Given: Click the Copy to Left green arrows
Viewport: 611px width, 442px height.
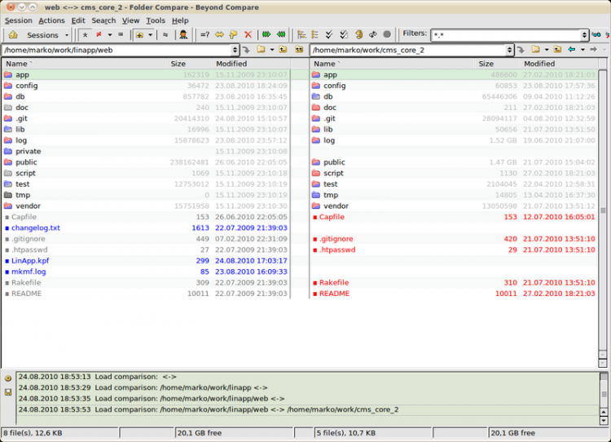Looking at the screenshot, I should 281,35.
